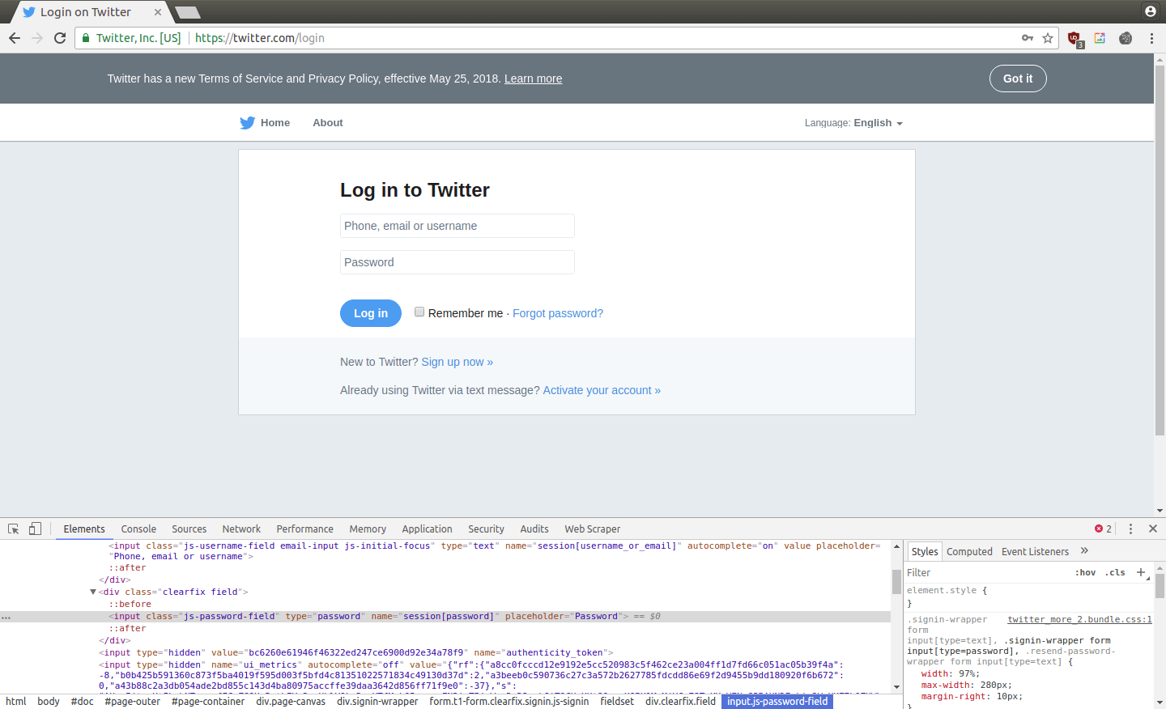Toggle the device toolbar icon in DevTools

(x=35, y=529)
